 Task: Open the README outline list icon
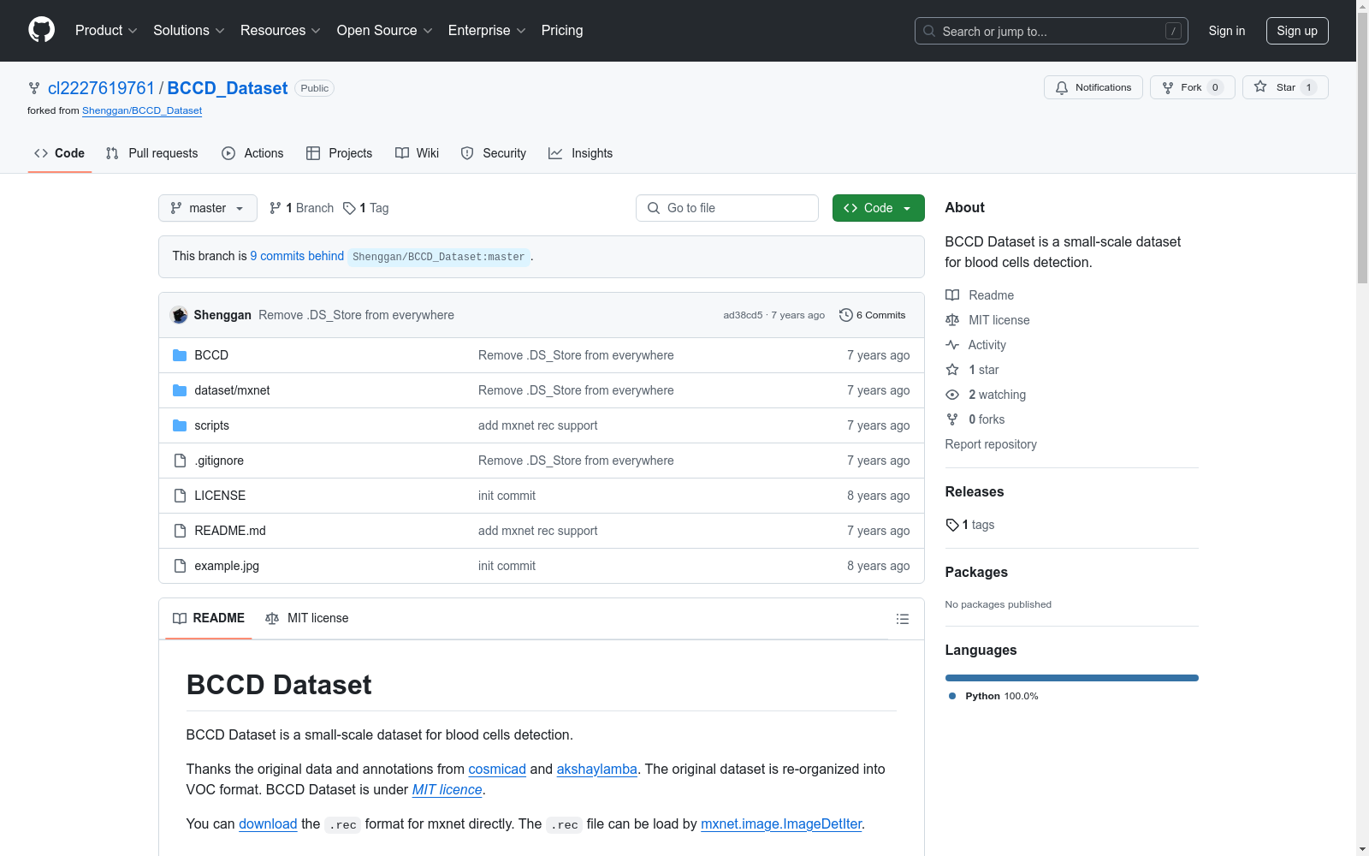(902, 619)
